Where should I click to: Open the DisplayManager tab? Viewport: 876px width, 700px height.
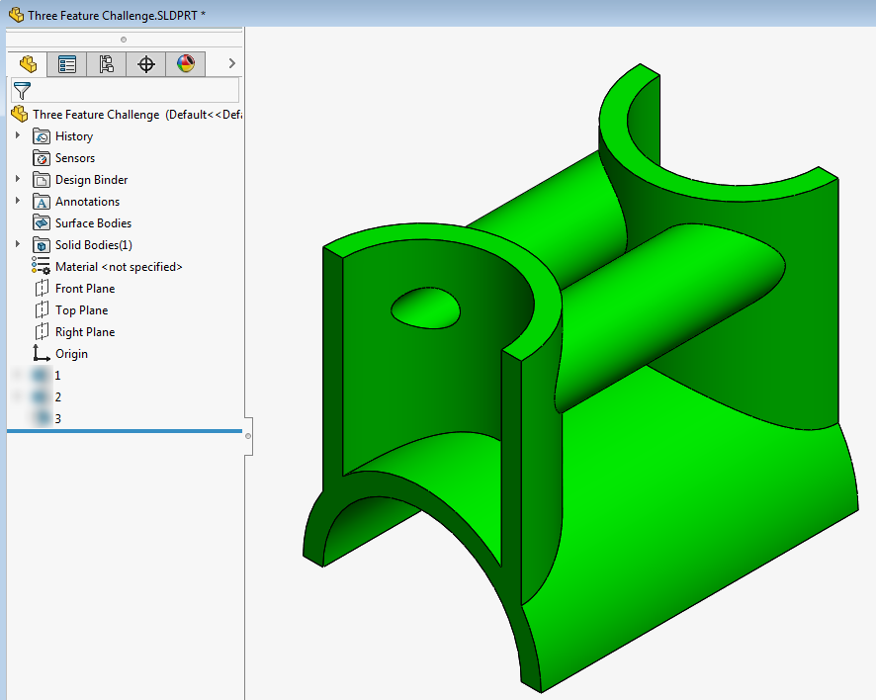[x=184, y=63]
